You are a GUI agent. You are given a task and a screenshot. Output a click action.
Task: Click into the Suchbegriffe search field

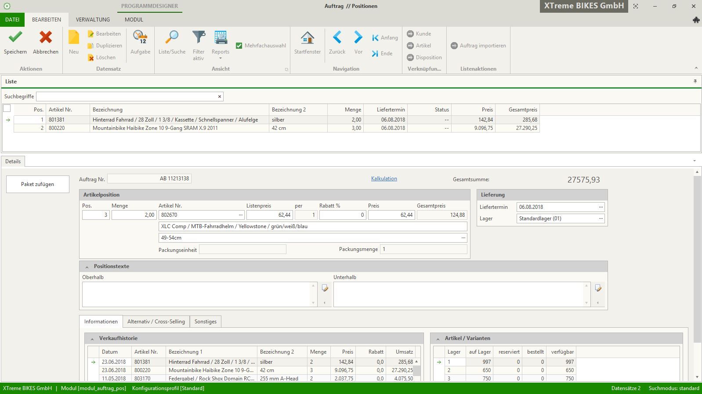[x=127, y=97]
